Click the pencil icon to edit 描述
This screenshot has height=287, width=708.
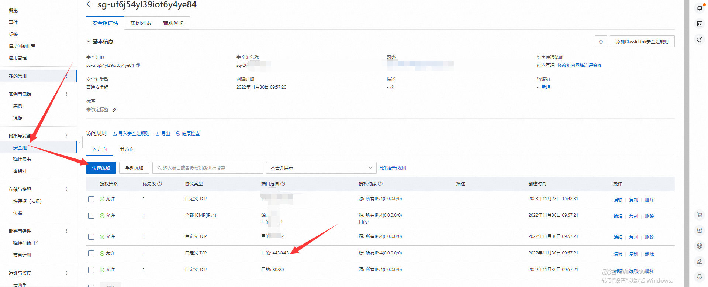click(392, 87)
